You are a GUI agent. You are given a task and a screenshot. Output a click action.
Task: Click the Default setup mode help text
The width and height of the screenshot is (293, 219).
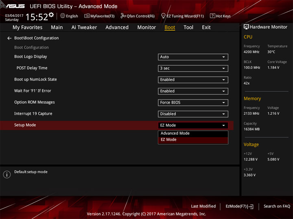pyautogui.click(x=31, y=172)
